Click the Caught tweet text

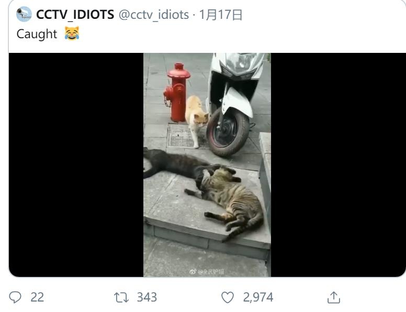click(37, 34)
